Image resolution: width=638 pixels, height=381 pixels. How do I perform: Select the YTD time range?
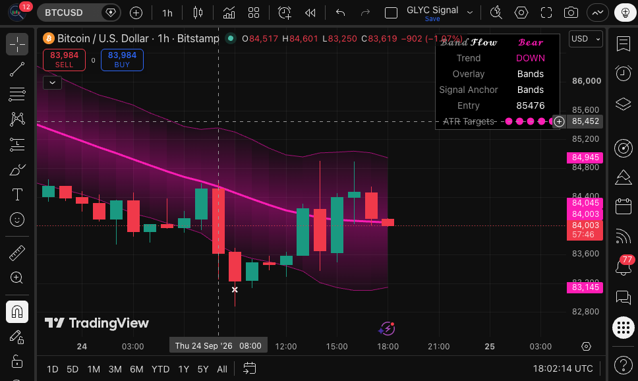[160, 369]
